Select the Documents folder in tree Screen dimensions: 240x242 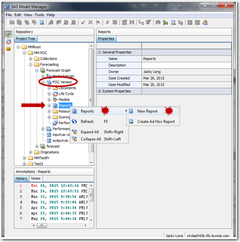pyautogui.click(x=67, y=88)
